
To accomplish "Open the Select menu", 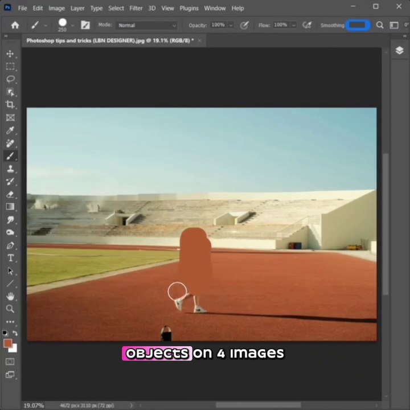I will [116, 9].
